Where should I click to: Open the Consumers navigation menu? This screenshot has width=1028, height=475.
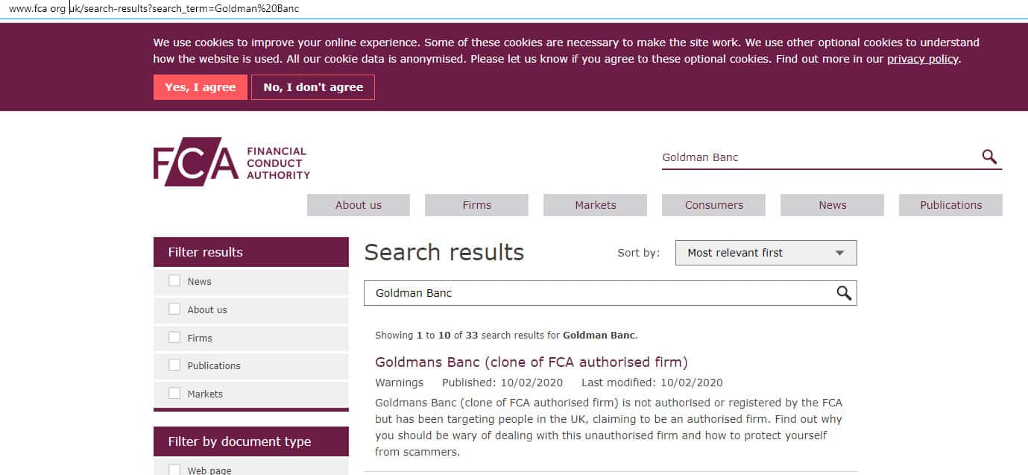click(713, 205)
